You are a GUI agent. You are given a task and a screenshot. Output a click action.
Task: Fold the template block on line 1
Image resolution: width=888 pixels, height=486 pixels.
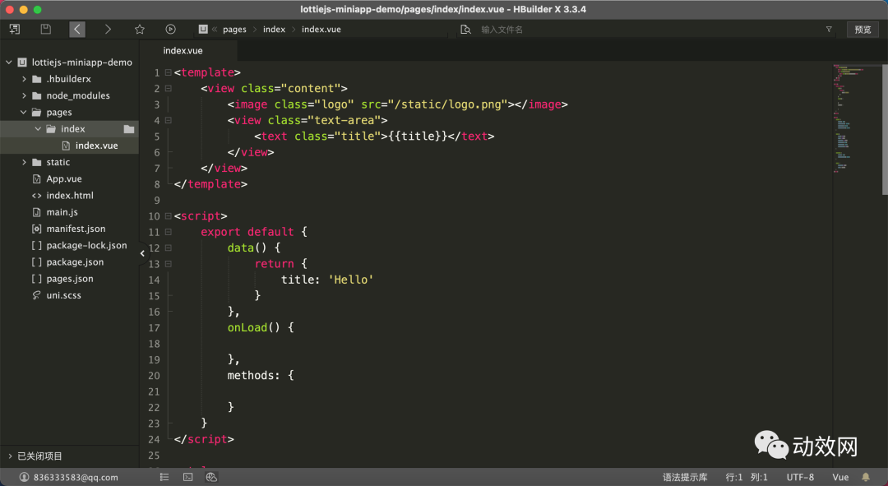[x=169, y=72]
